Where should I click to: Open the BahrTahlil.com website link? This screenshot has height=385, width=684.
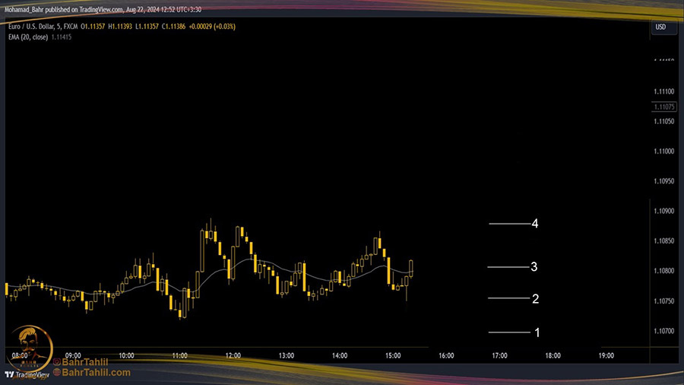[x=97, y=373]
